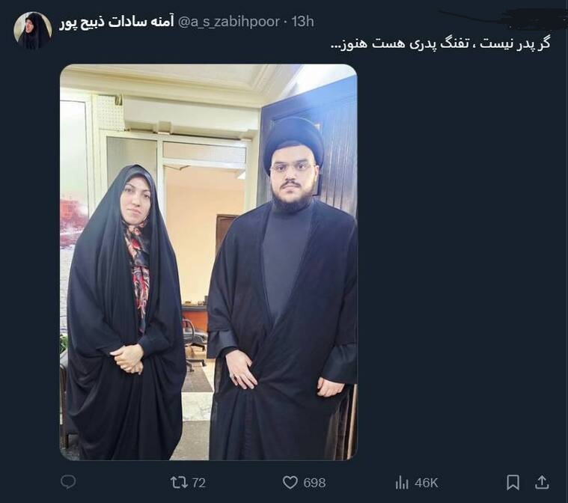Bookmark this tweet
568x503 pixels.
coord(513,482)
